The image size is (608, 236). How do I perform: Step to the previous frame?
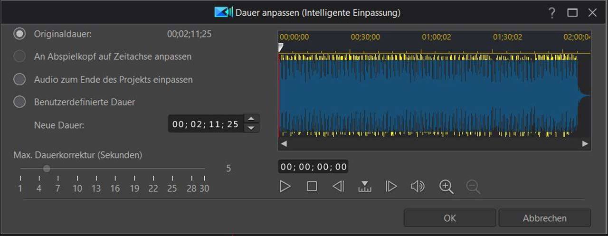[338, 187]
